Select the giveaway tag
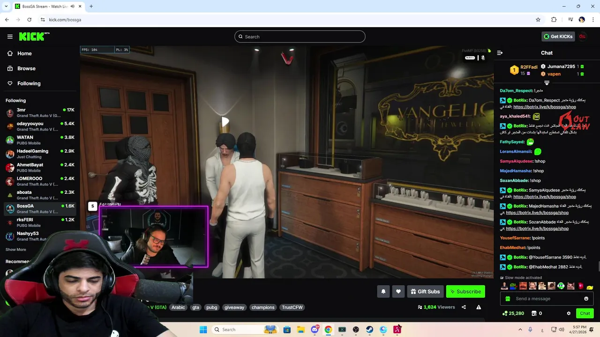The image size is (600, 337). pos(234,307)
